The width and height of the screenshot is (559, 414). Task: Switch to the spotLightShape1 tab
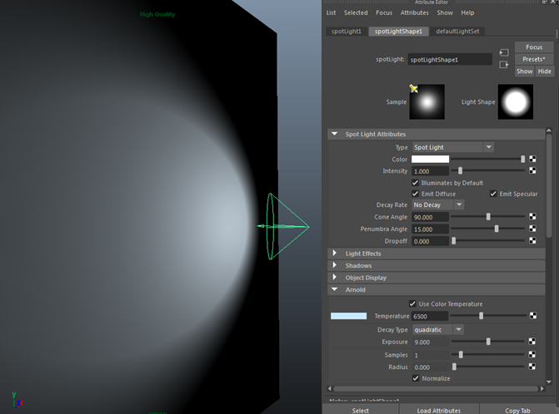pyautogui.click(x=398, y=32)
